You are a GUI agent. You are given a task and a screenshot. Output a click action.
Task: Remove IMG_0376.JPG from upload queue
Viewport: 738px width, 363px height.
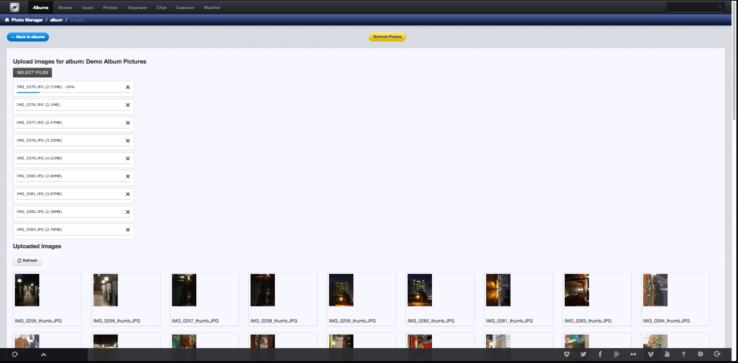point(128,105)
